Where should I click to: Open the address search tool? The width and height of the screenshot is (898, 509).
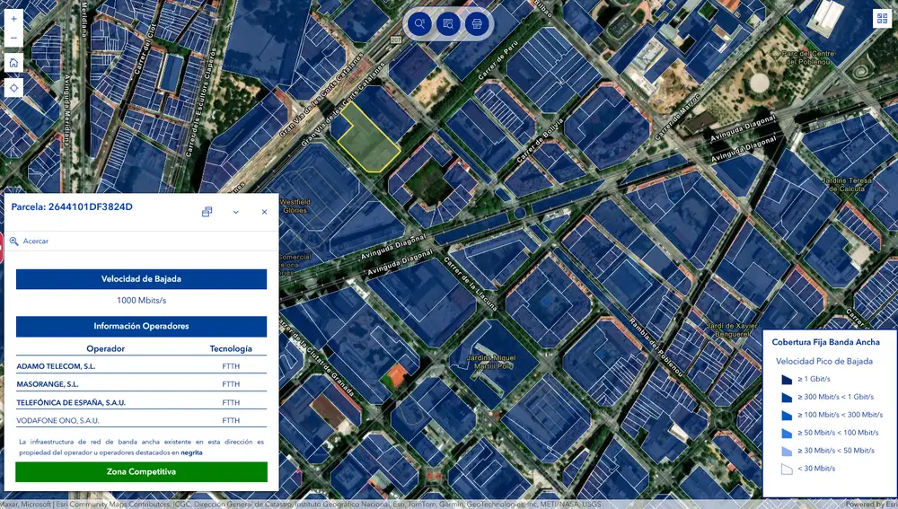coord(419,24)
